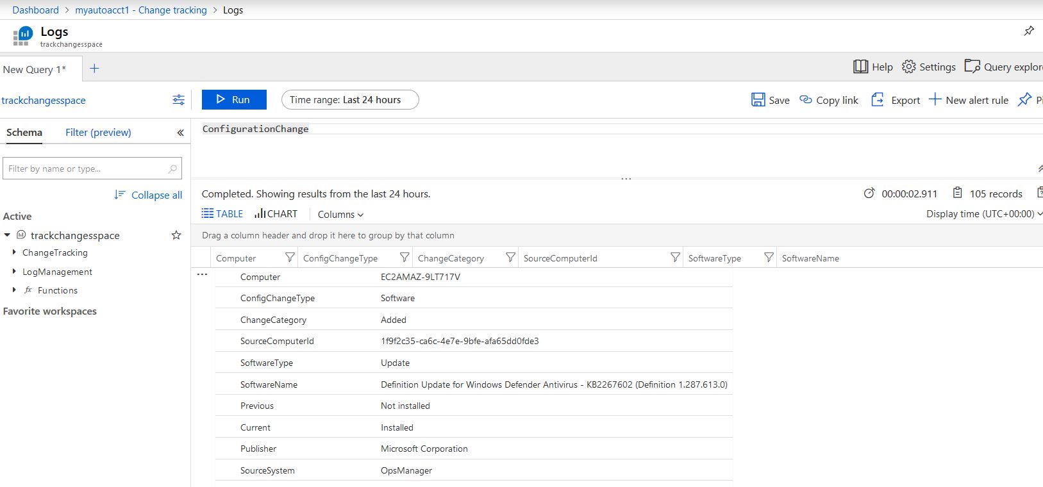This screenshot has width=1043, height=487.
Task: Change the Display time zone dropdown
Action: 983,214
